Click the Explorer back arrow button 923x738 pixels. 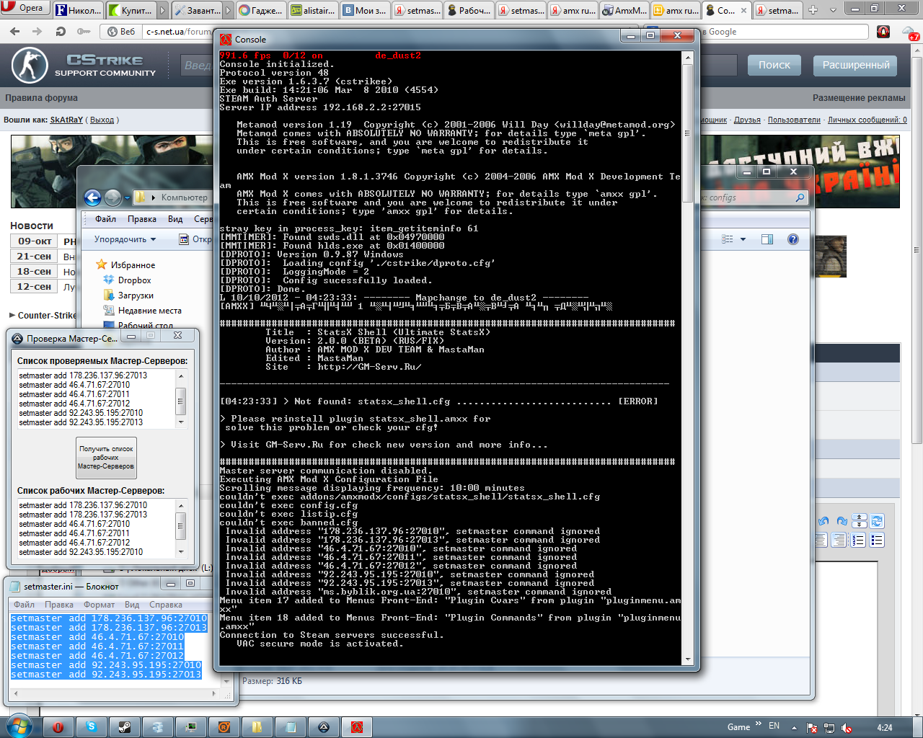click(x=92, y=197)
